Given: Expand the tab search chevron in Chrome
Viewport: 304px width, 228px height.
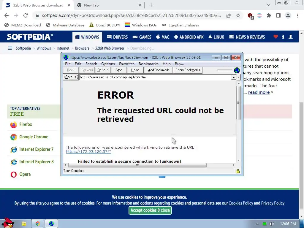Looking at the screenshot, I should point(268,5).
